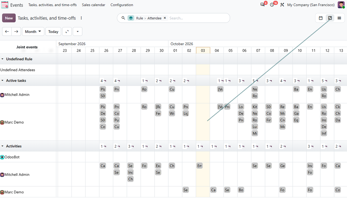Open the Da pill on day 13
The width and height of the screenshot is (347, 217).
338,120
